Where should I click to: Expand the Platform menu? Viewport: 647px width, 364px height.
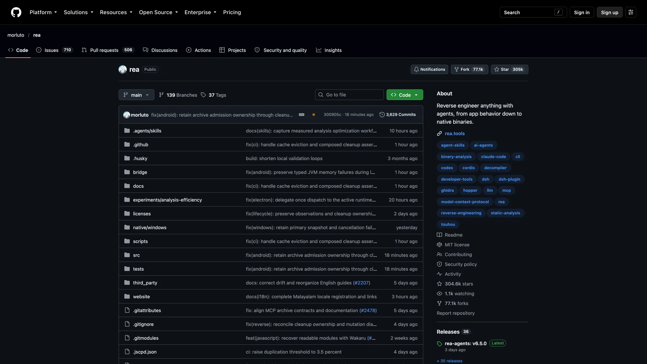(x=43, y=12)
